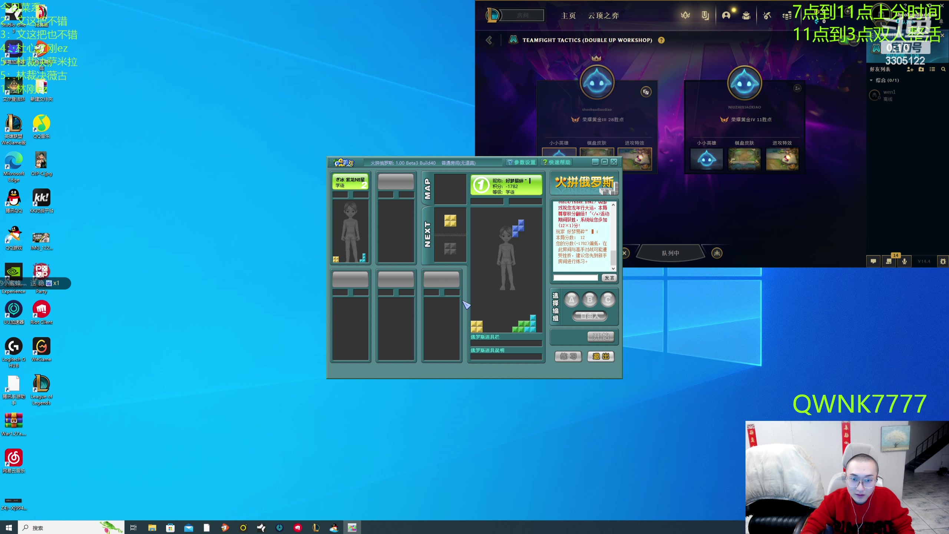949x534 pixels.
Task: Open the profile icon in the League client
Action: (x=726, y=15)
